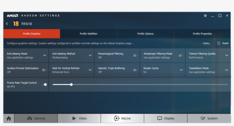Toggle Anisotropic Filtering Mode switch
Viewport: 234px width, 126px height.
[x=181, y=56]
